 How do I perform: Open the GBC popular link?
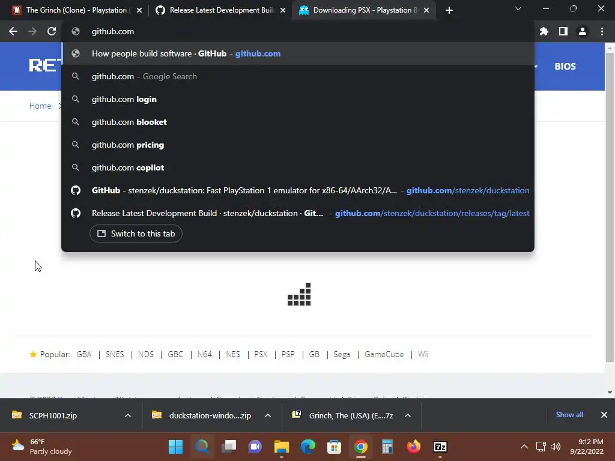(x=175, y=354)
